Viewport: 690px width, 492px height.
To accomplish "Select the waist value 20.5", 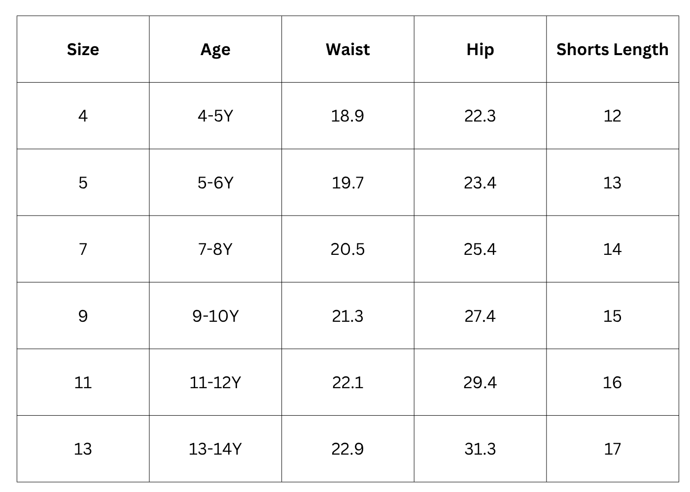I will tap(347, 249).
